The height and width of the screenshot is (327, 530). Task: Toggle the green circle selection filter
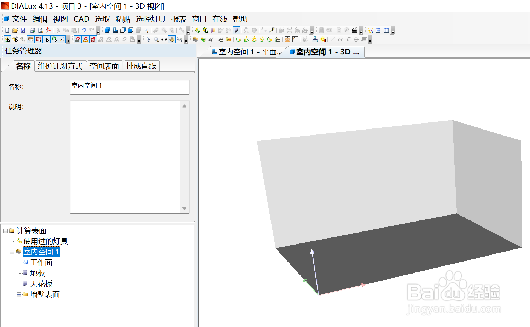(x=54, y=39)
